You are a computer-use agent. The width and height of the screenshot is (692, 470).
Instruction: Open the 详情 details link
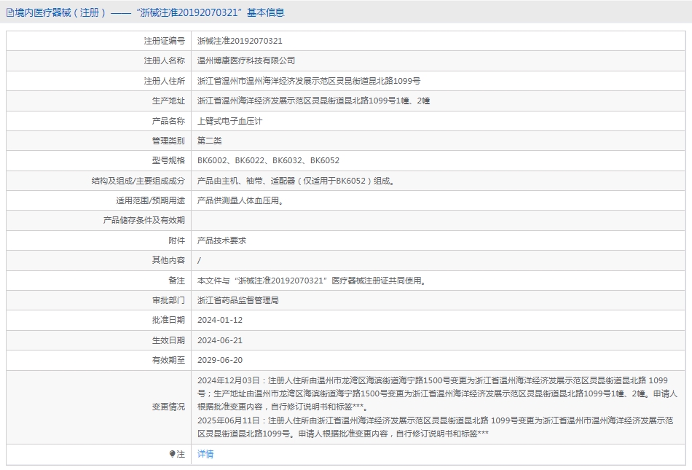tap(205, 454)
